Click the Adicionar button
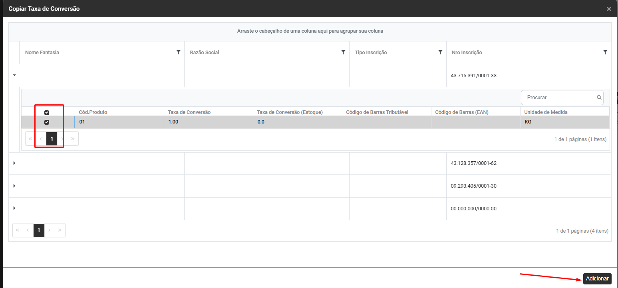 click(597, 278)
